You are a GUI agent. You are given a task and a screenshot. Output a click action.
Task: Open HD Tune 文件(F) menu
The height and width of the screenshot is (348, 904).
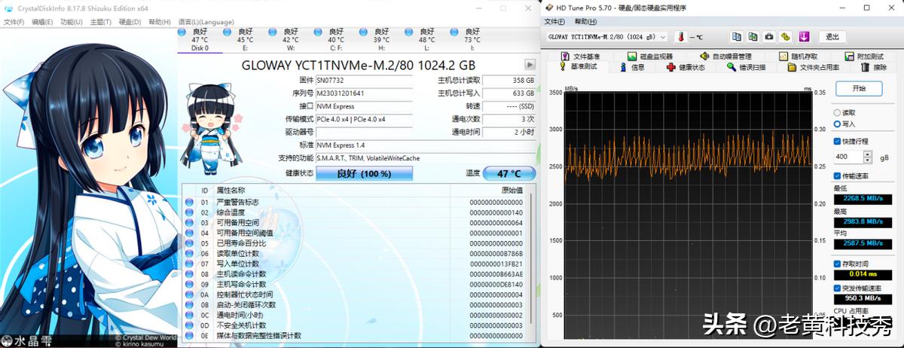coord(554,21)
